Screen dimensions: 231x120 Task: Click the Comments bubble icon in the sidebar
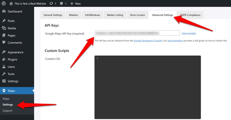(4, 43)
